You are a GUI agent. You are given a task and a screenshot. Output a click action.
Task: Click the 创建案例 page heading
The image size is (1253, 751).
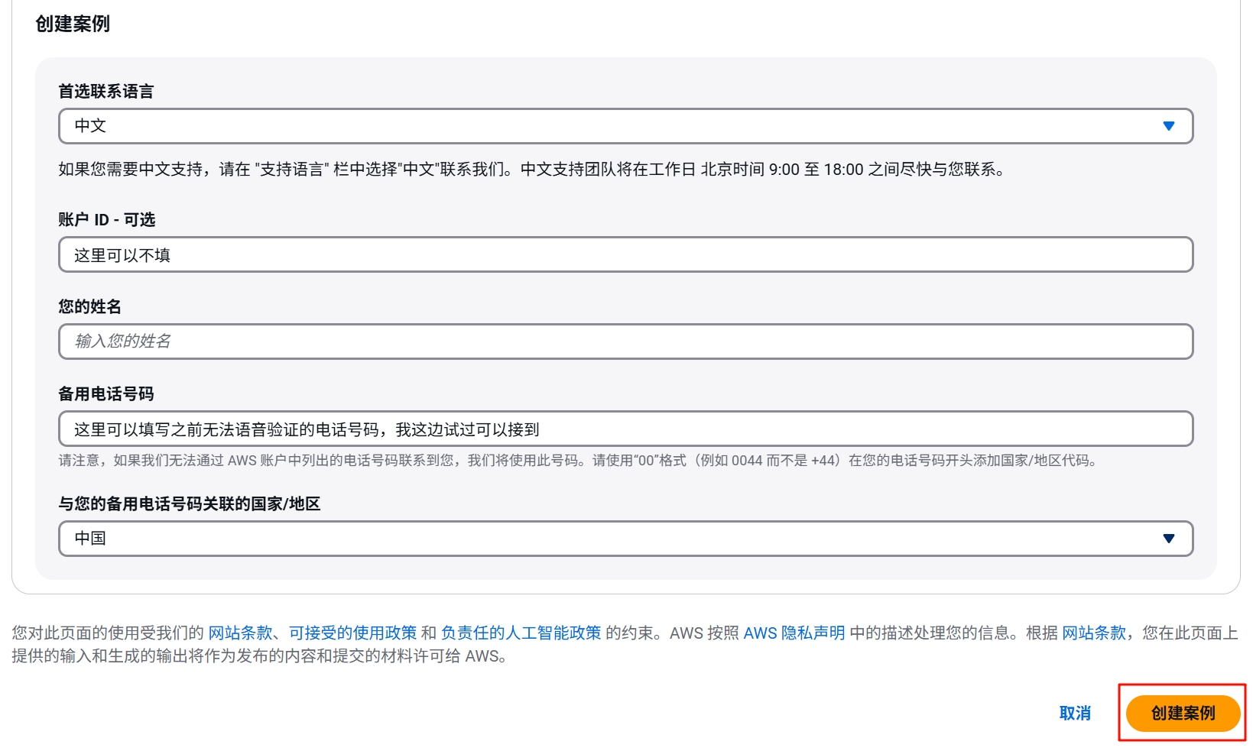point(73,24)
